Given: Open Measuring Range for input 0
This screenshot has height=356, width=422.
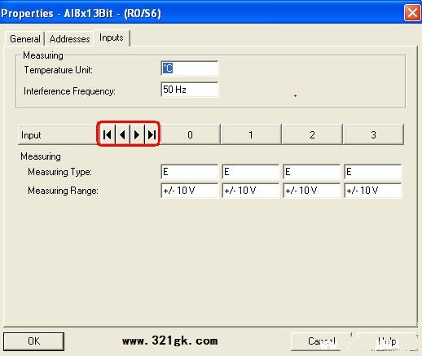Looking at the screenshot, I should click(x=189, y=191).
